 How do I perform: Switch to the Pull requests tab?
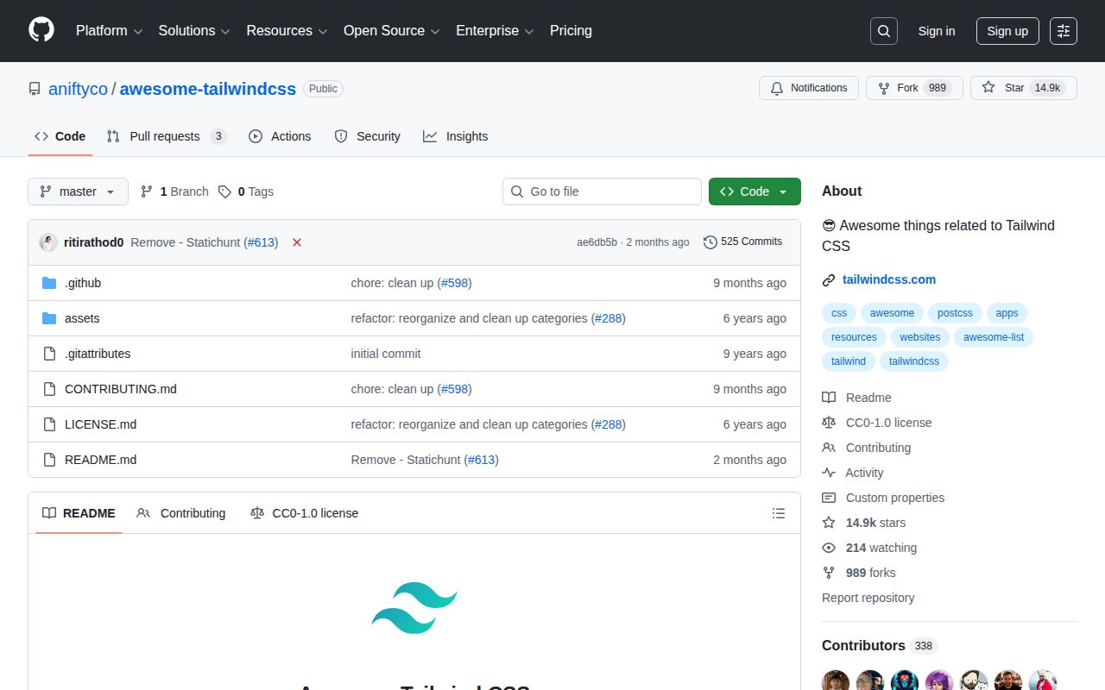(166, 135)
